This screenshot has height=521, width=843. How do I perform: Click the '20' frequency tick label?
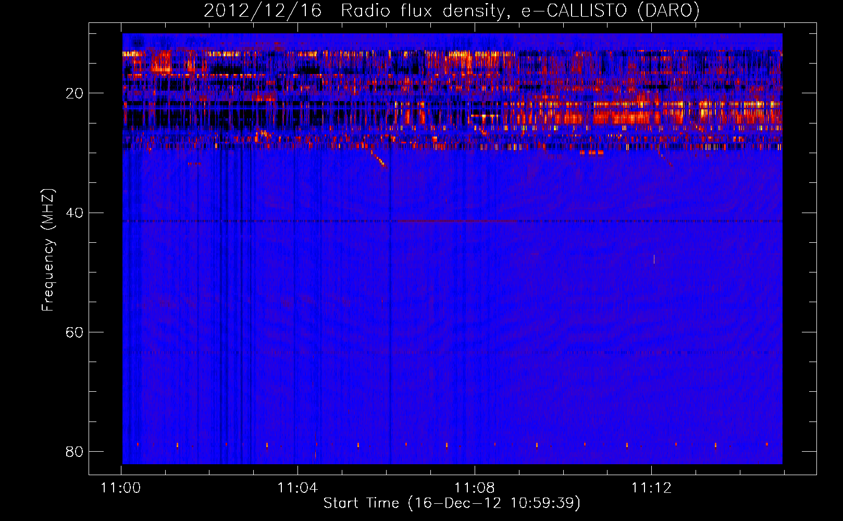(x=75, y=93)
